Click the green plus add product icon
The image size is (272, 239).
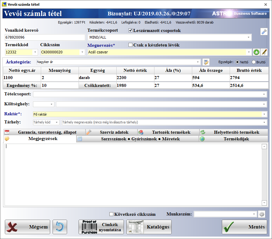point(256,52)
